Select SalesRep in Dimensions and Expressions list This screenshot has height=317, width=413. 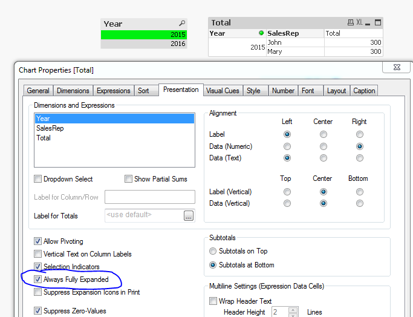(x=114, y=128)
